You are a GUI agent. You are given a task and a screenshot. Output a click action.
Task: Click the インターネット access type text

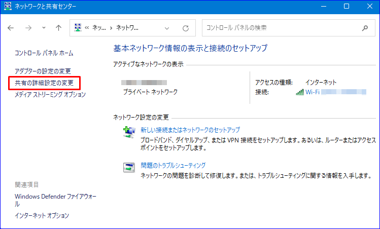[x=321, y=83]
